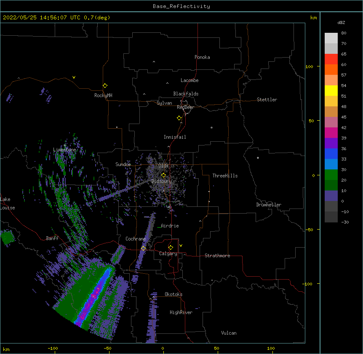Click the Drumheller town label
Screen dimensions: 363x354
pyautogui.click(x=269, y=205)
